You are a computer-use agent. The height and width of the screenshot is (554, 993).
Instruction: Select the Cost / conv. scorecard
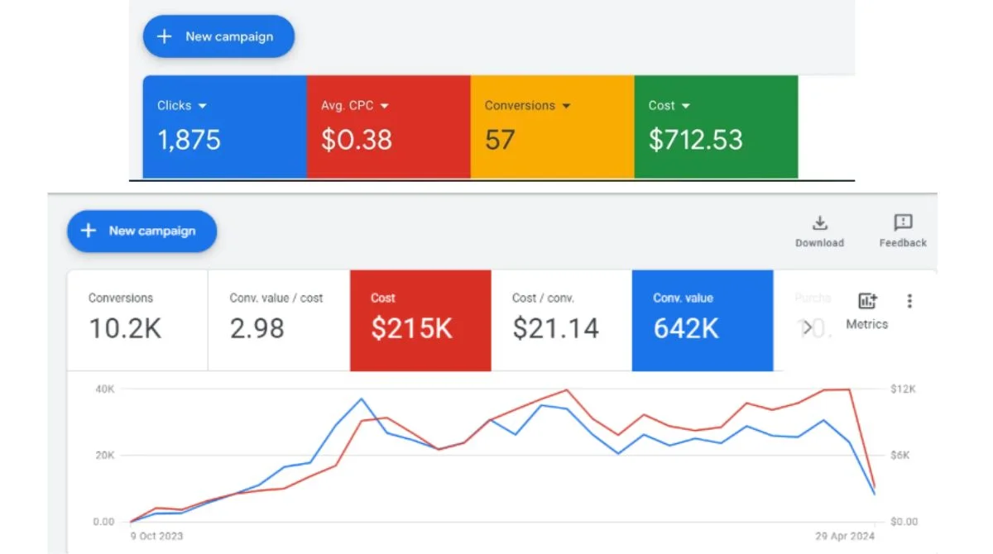coord(562,320)
